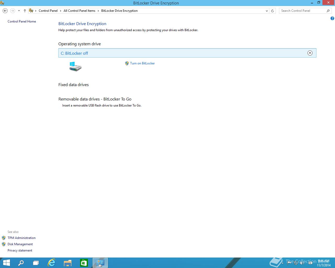Click Control Panel taskbar button
The height and width of the screenshot is (268, 335).
(100, 263)
